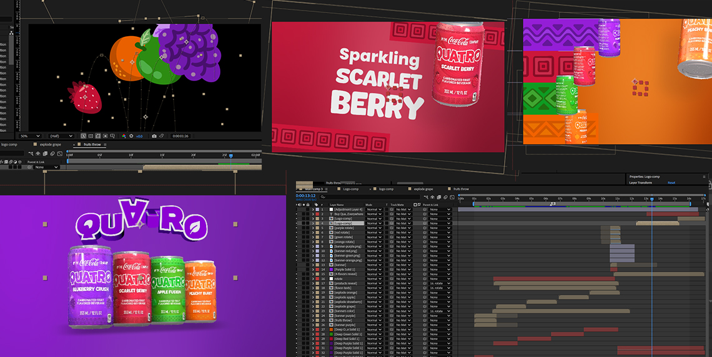
Task: Click the color channels icon in viewer
Action: [x=124, y=136]
